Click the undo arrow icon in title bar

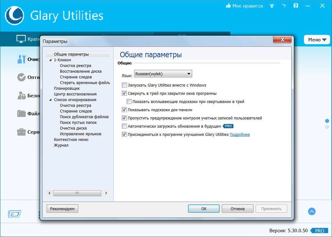[x=284, y=6]
